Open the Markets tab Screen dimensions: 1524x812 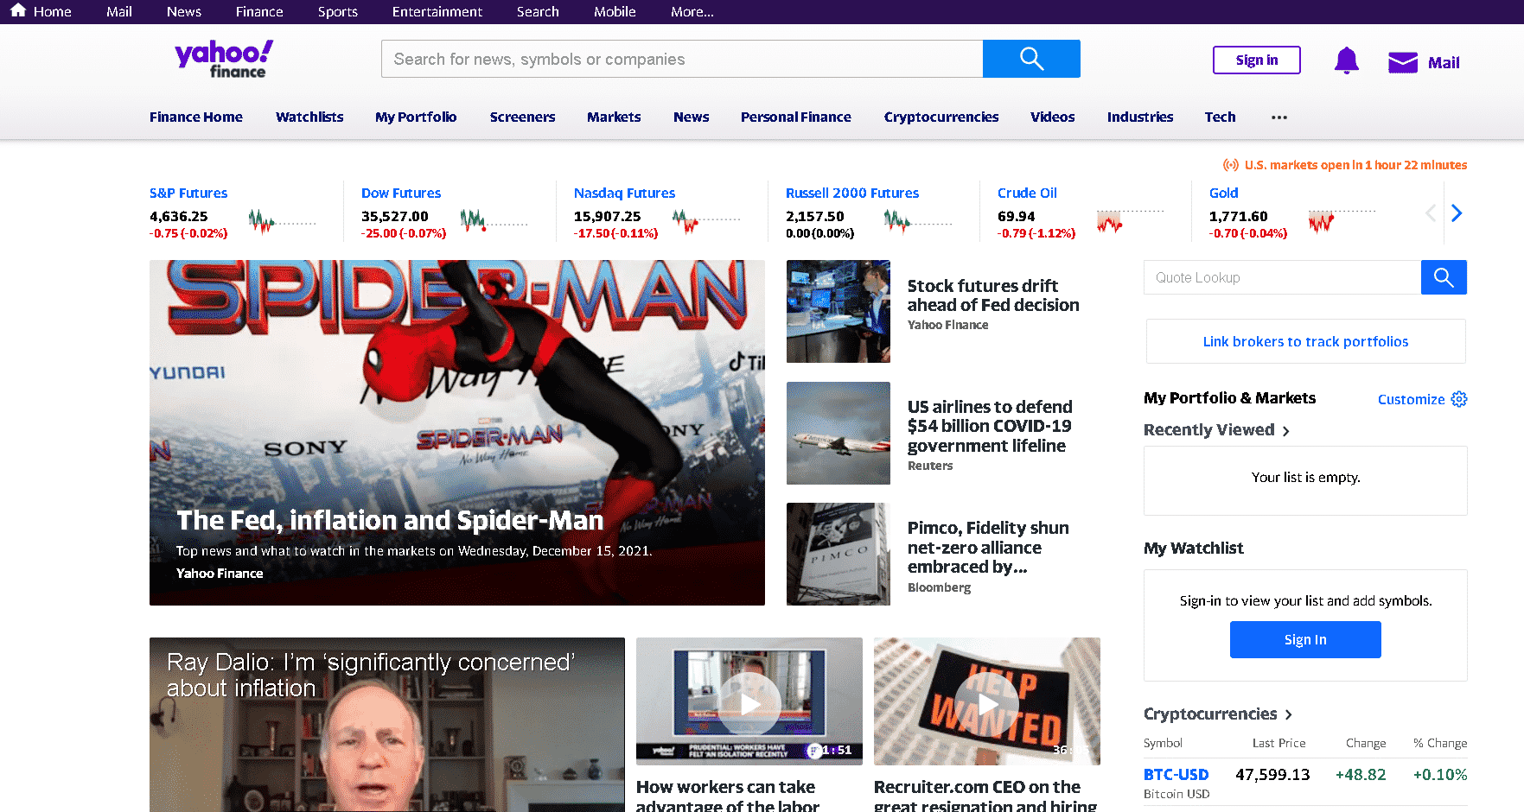[614, 117]
